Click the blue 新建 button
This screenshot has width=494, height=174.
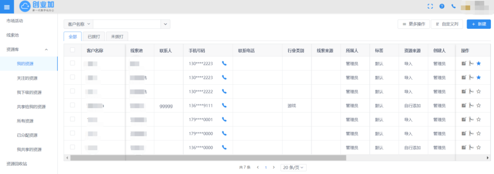[x=479, y=24]
